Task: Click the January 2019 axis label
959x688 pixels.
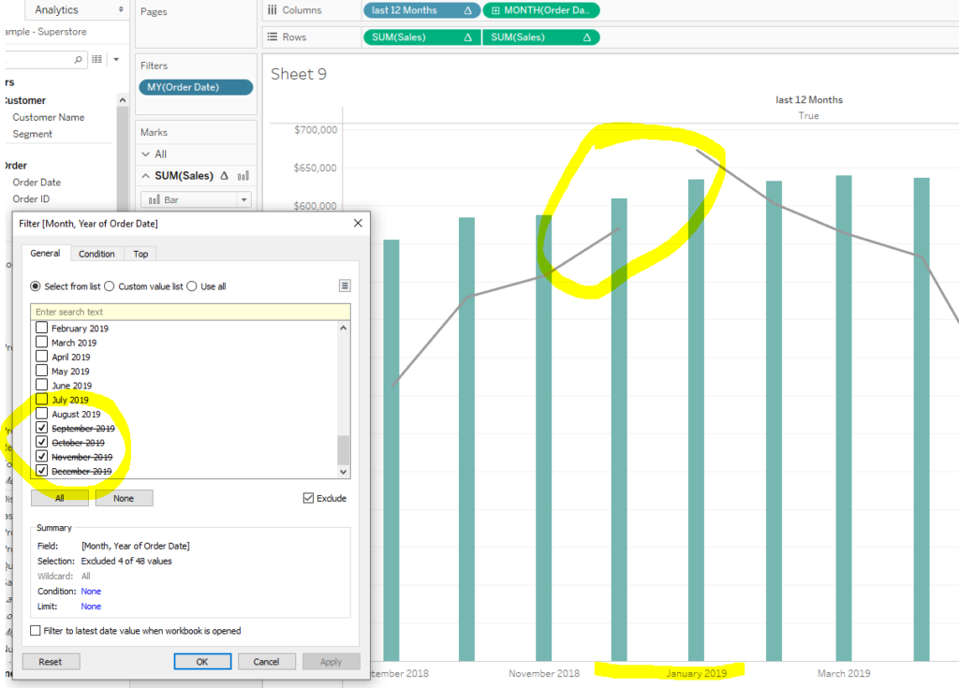Action: [x=696, y=673]
